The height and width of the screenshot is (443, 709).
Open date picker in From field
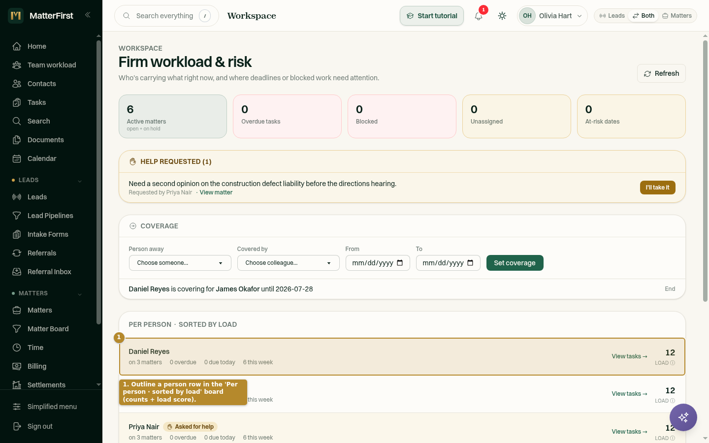(x=400, y=263)
